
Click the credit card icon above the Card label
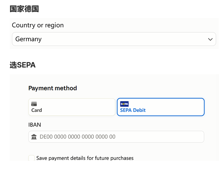(x=34, y=104)
